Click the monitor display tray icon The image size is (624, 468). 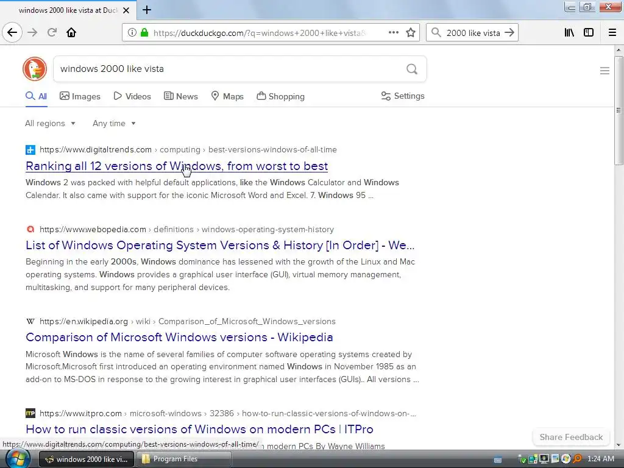coord(544,459)
